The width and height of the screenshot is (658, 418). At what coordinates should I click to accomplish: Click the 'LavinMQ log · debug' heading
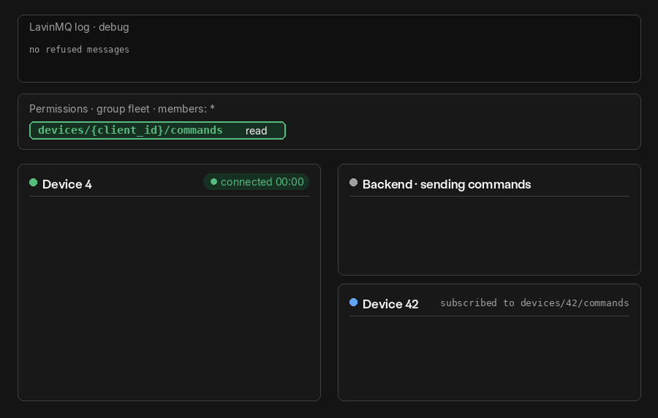(x=79, y=27)
